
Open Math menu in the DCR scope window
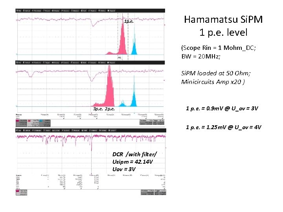coord(84,130)
